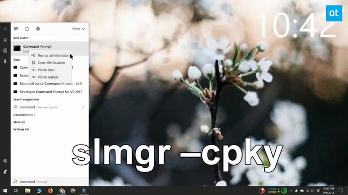
Task: Open the Command Prompt best match
Action: 49,48
